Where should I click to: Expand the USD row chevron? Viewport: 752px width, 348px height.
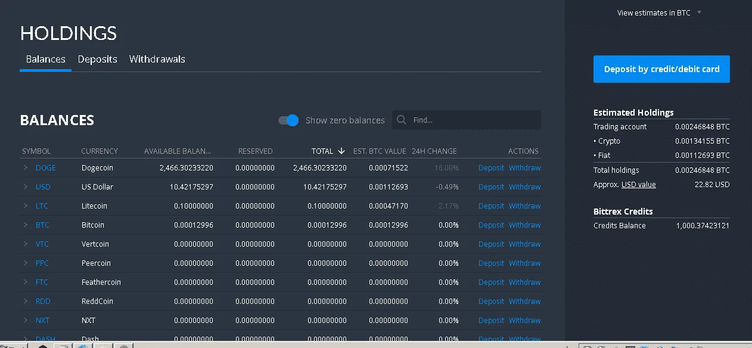(x=26, y=187)
